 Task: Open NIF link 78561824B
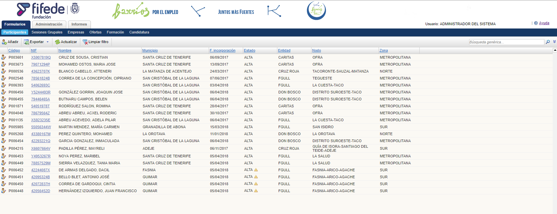40,78
